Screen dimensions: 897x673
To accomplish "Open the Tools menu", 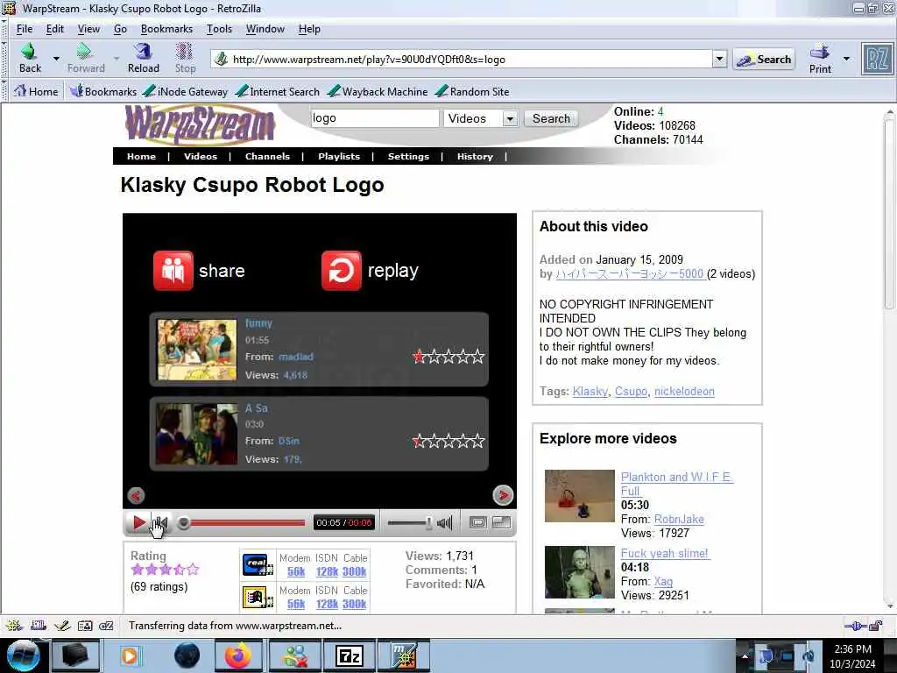I will (219, 29).
